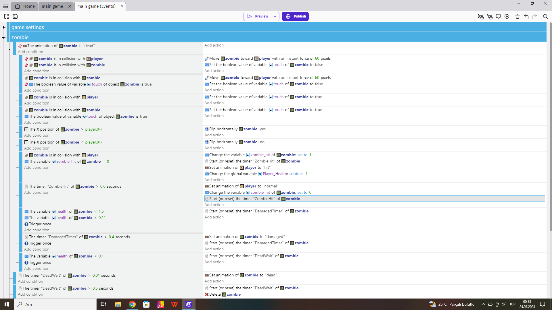Open Microsoft Store from the taskbar

point(146,304)
